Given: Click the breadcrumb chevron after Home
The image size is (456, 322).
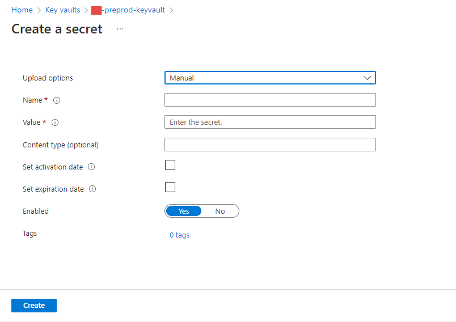Looking at the screenshot, I should tap(39, 10).
